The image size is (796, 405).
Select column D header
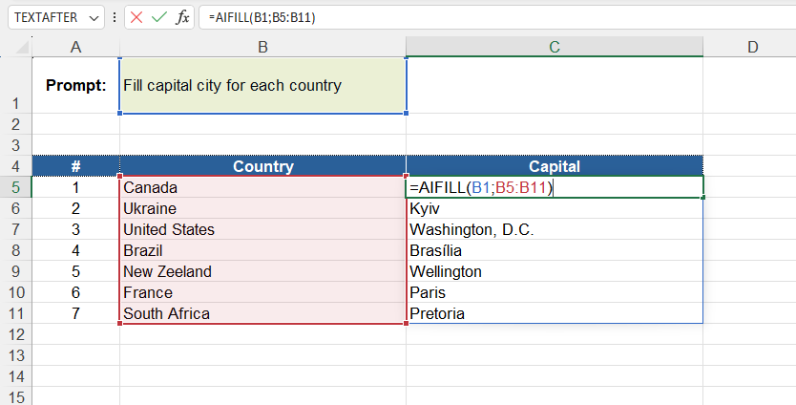(x=752, y=47)
